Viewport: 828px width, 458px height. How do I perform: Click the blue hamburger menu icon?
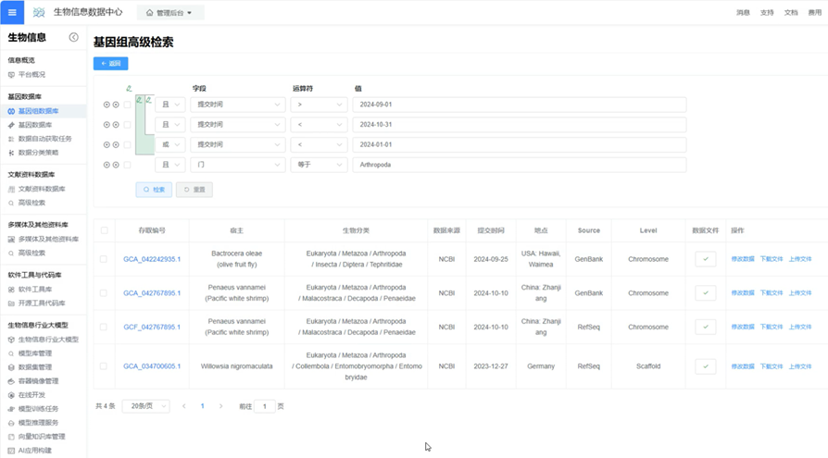(x=12, y=13)
